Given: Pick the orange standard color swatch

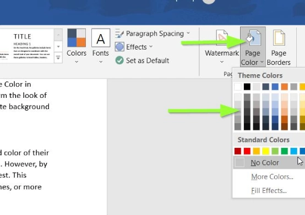Looking at the screenshot, I should pos(257,151).
